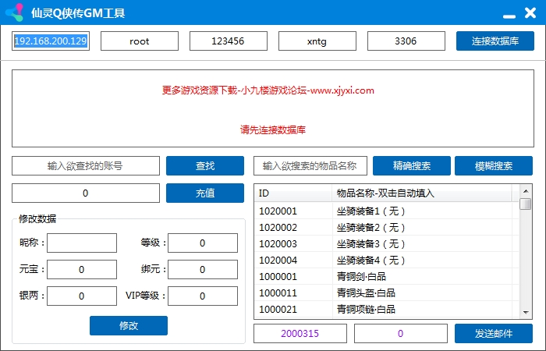Click the item list scrollbar up arrow
Screen dimensions: 546x351
(526, 190)
